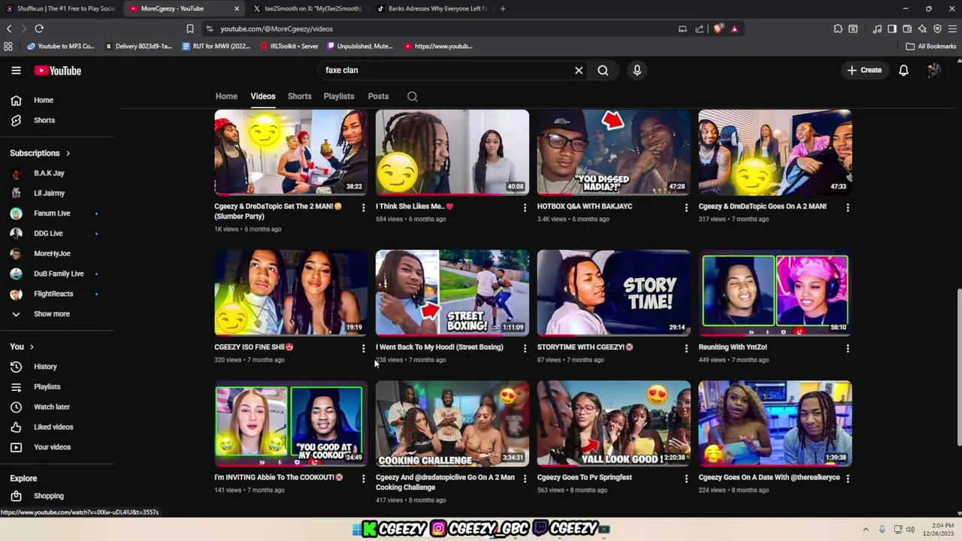This screenshot has width=962, height=541.
Task: Open Street Boxing video thumbnail
Action: pyautogui.click(x=452, y=292)
